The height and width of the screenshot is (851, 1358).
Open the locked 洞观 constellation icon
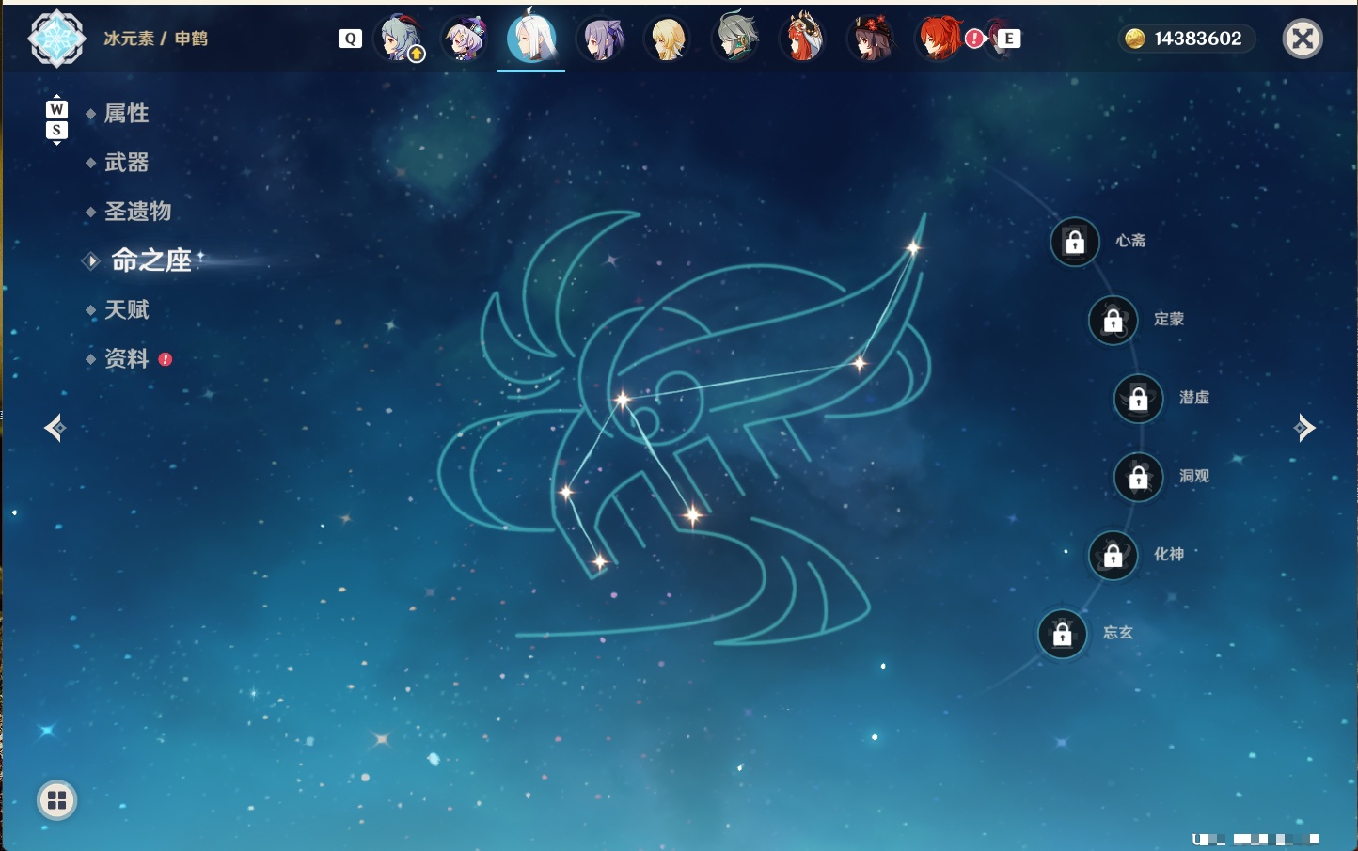tap(1139, 478)
